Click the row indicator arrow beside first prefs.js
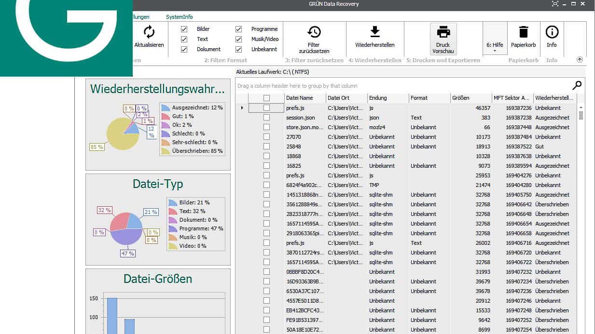The width and height of the screenshot is (595, 334). point(242,108)
